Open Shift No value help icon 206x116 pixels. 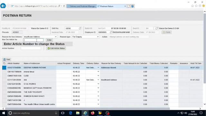(x=80, y=28)
